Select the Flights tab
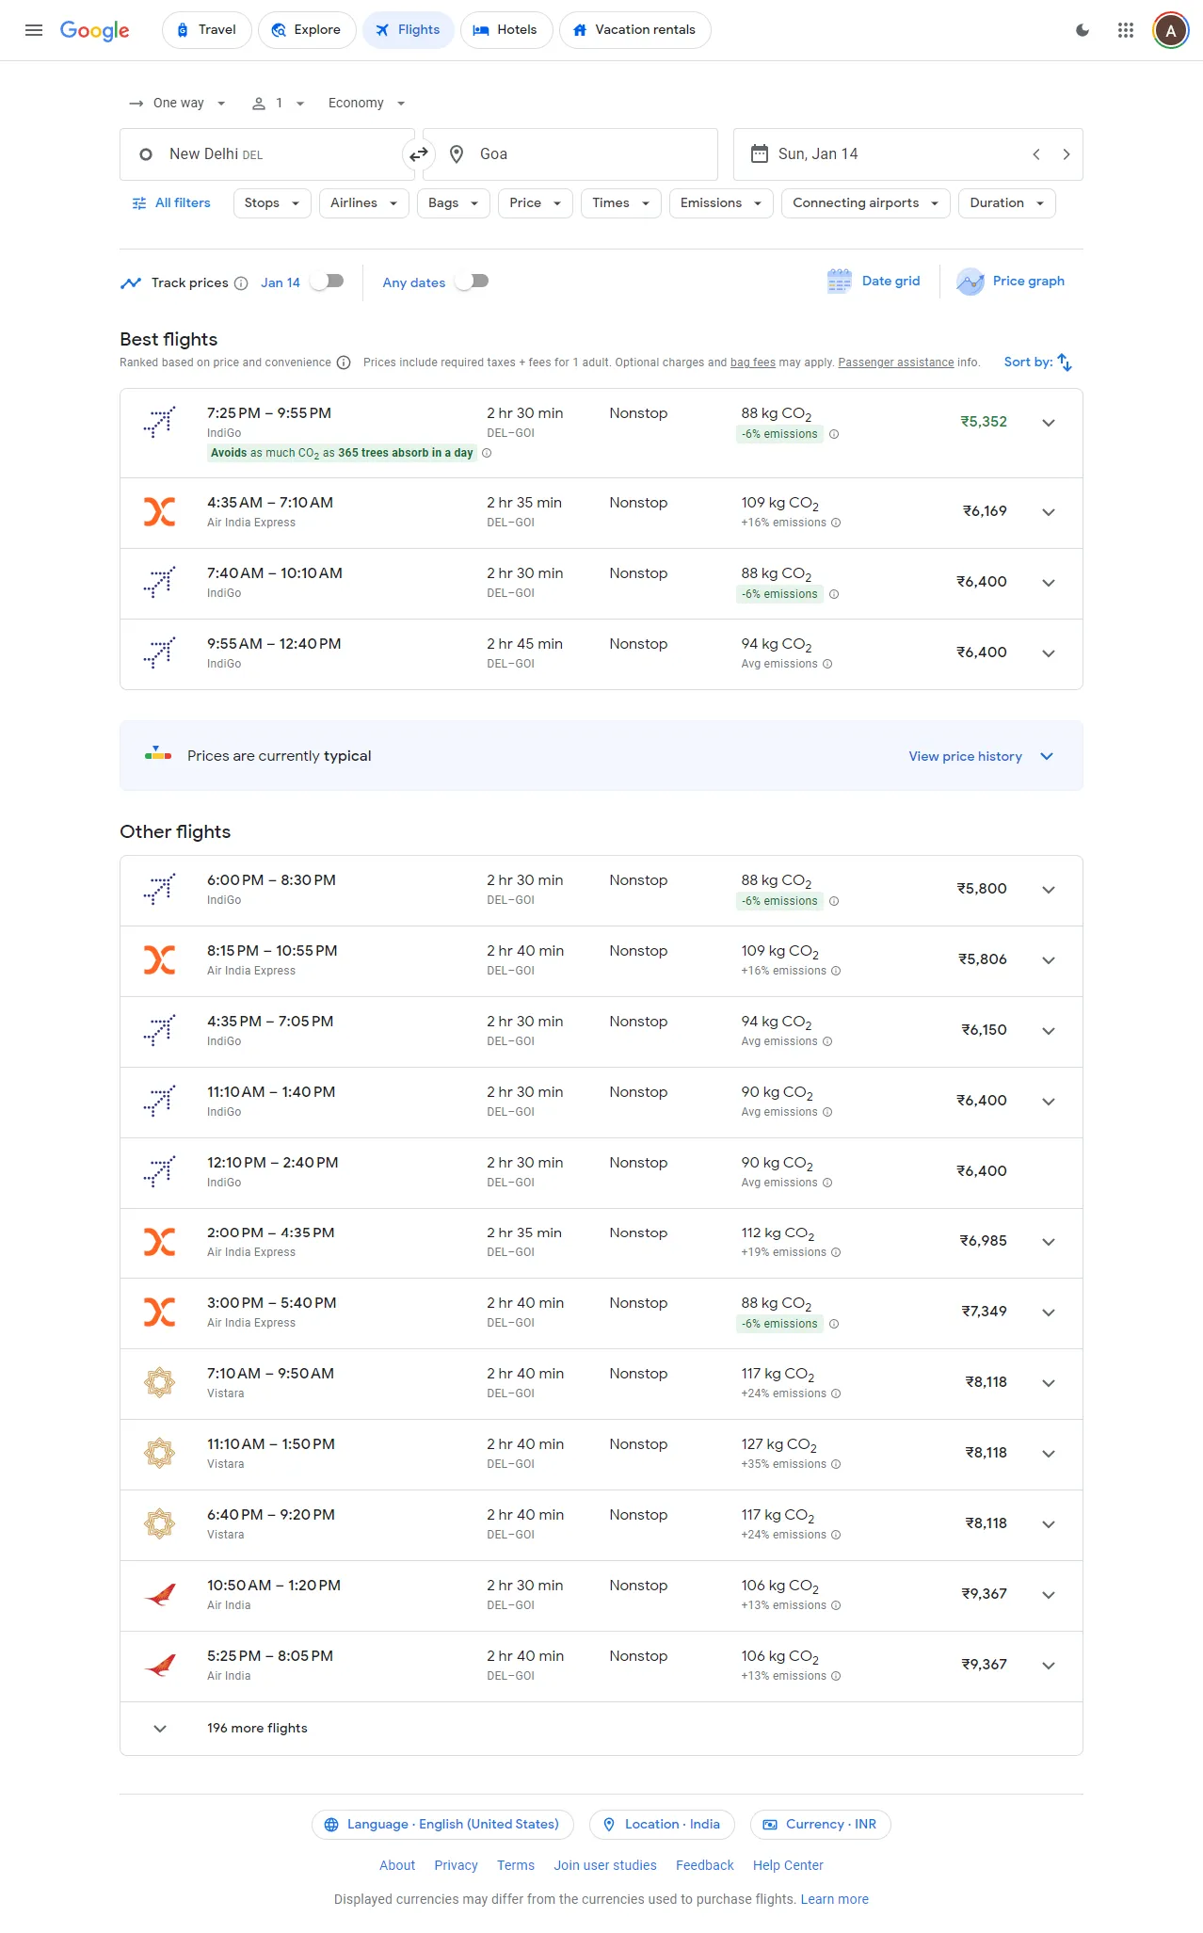The width and height of the screenshot is (1203, 1933). (409, 30)
